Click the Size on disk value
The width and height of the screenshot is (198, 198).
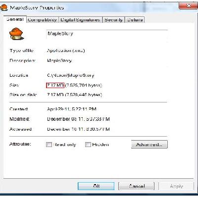pos(74,95)
